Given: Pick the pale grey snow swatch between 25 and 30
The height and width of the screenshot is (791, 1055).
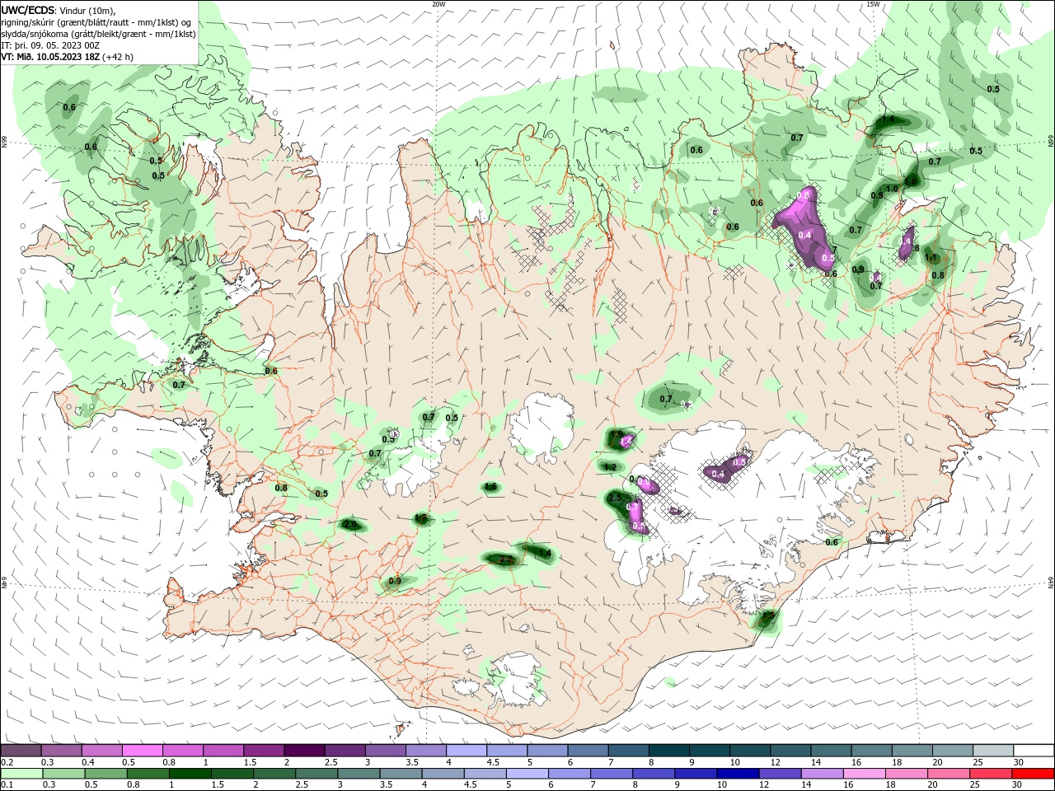Looking at the screenshot, I should pos(992,750).
